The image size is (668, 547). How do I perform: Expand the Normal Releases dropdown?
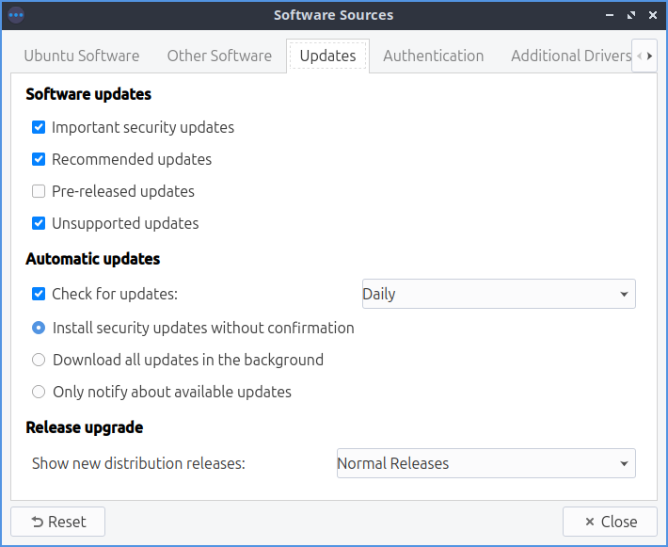(485, 463)
